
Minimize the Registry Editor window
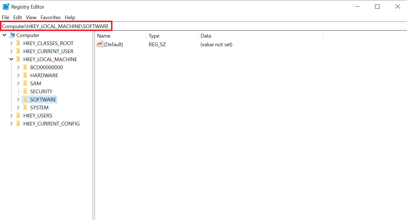357,7
